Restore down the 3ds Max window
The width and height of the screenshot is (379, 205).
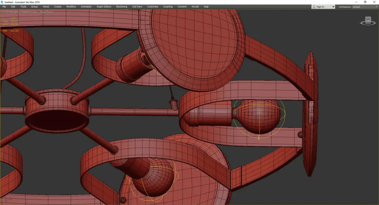[365, 2]
